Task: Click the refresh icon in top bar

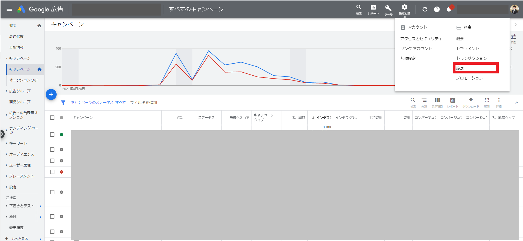Action: pos(425,9)
